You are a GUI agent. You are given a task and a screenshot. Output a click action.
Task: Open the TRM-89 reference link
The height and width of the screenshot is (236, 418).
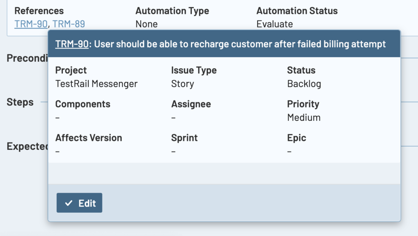pyautogui.click(x=69, y=24)
